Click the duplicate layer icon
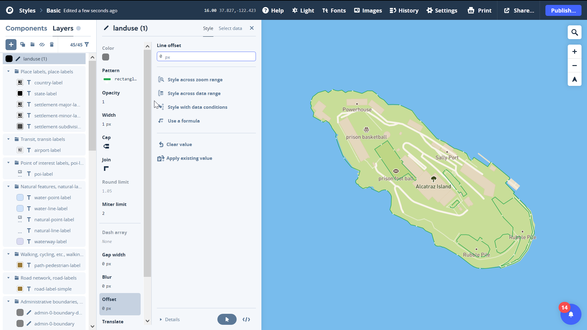Screen dimensions: 587x330 tap(23, 45)
